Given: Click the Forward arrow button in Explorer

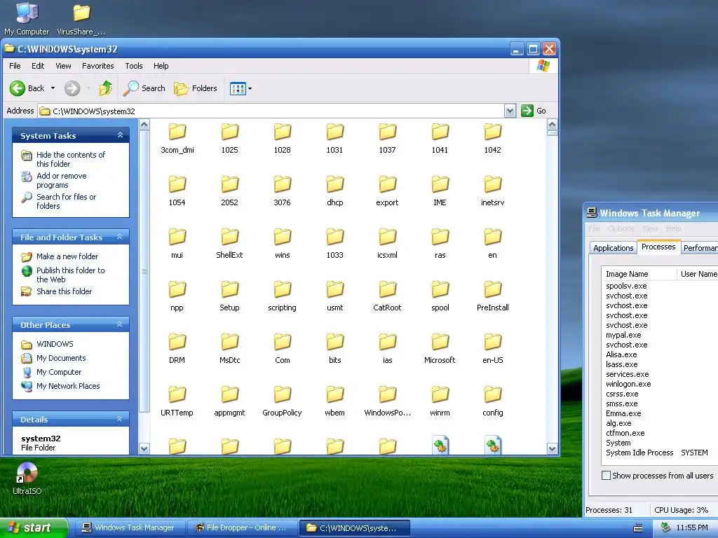Looking at the screenshot, I should [x=72, y=88].
